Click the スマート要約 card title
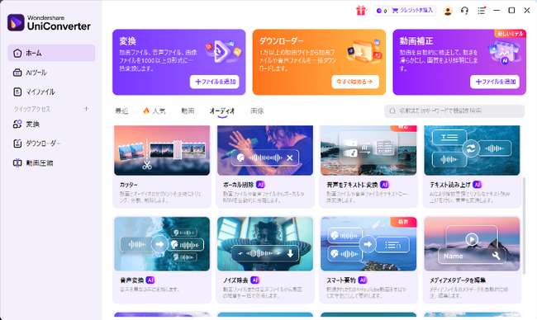 [x=341, y=280]
